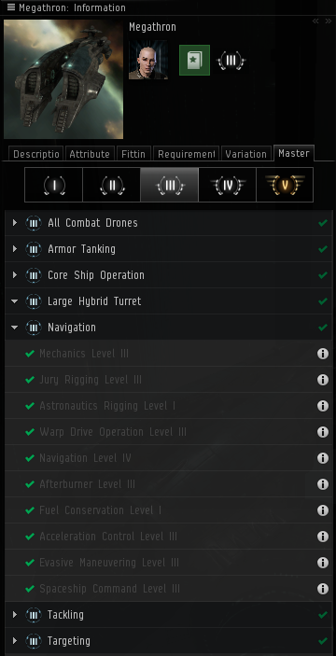
Task: Open the window menu icon beside Megathron title
Action: (x=11, y=7)
